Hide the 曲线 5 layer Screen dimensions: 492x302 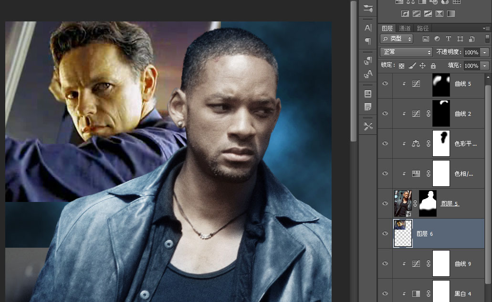coord(385,84)
